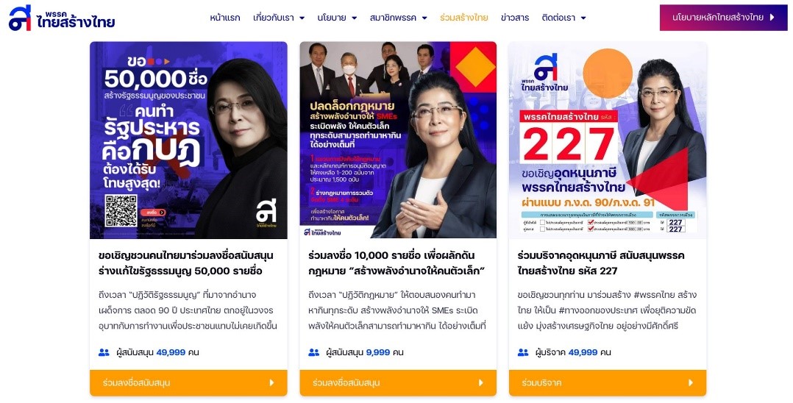Open the ติดต่อเรา dropdown menu
This screenshot has width=793, height=403.
[x=563, y=18]
